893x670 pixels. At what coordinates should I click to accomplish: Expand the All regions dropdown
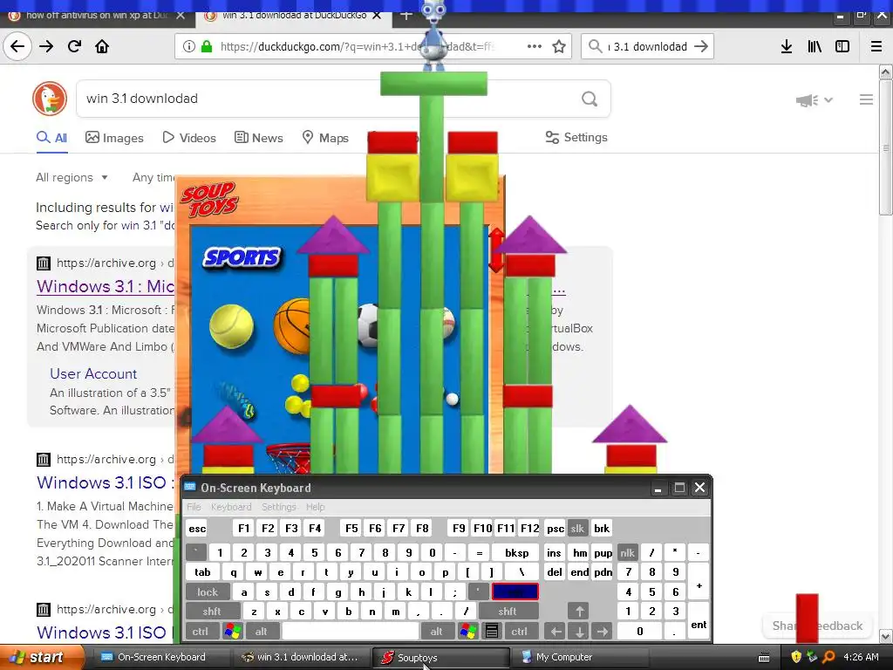[x=72, y=177]
